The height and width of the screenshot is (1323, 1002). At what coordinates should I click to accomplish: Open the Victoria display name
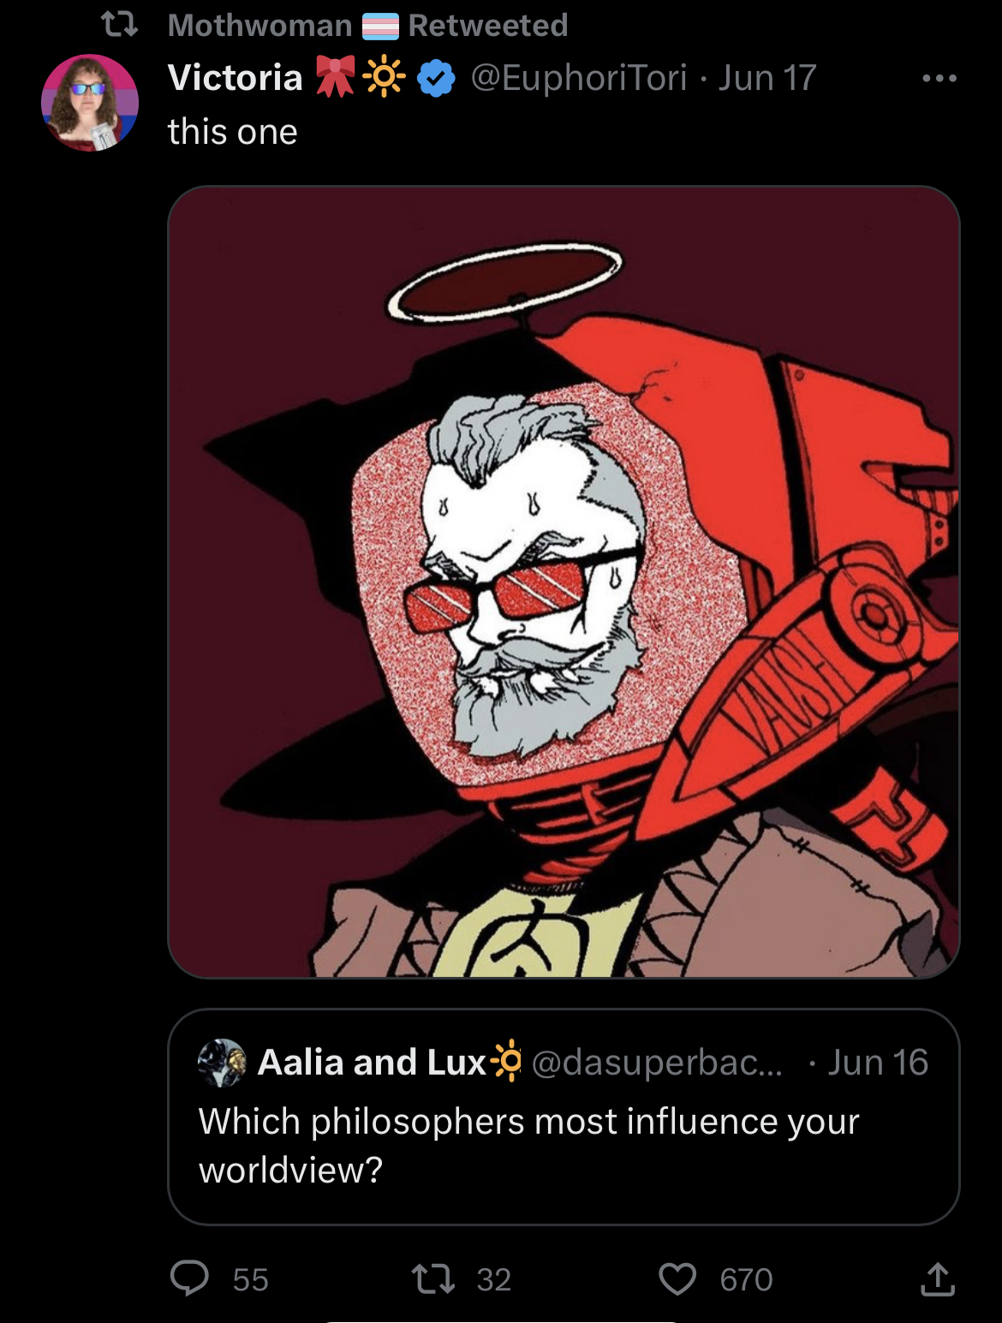click(236, 78)
